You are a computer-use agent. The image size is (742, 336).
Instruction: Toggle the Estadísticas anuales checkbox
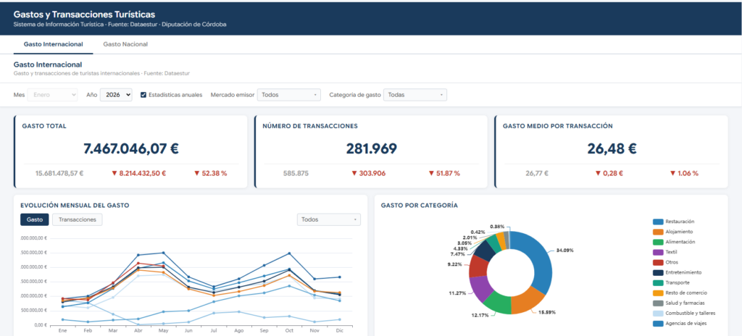pyautogui.click(x=143, y=95)
